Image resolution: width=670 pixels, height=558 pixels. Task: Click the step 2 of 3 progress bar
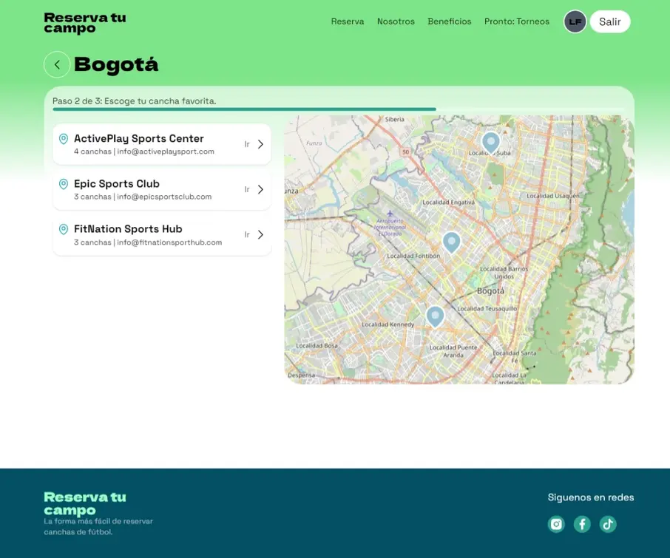click(339, 109)
